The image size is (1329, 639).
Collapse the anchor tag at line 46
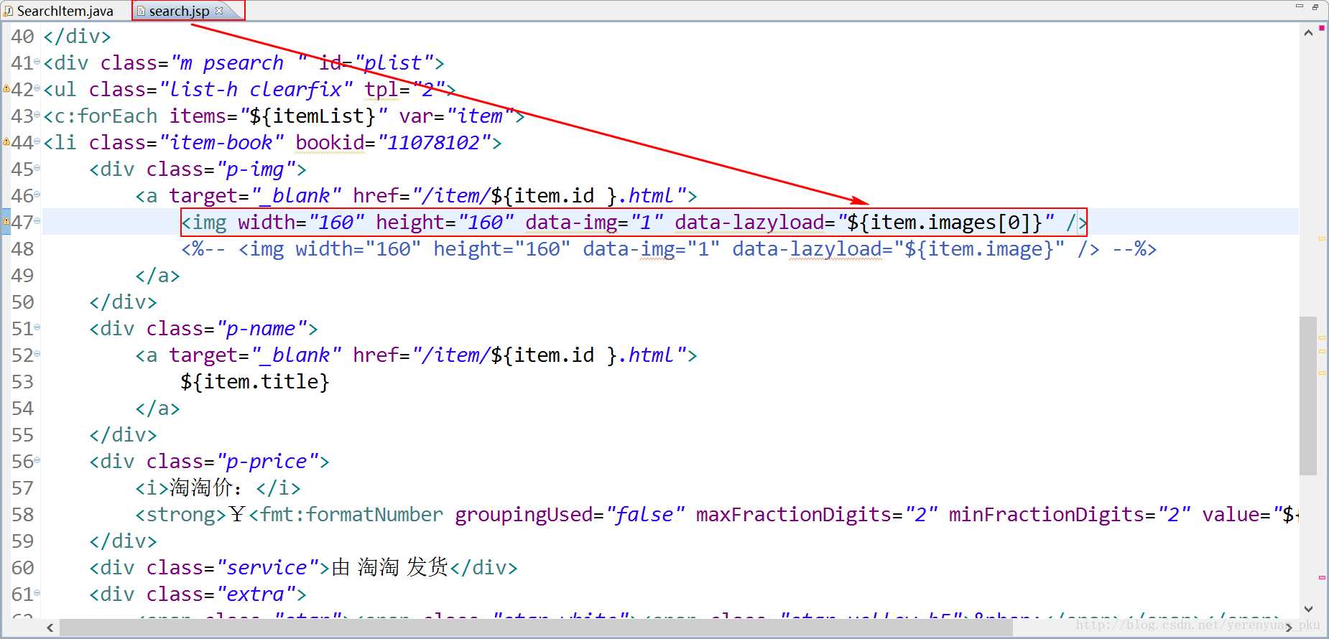pyautogui.click(x=37, y=195)
